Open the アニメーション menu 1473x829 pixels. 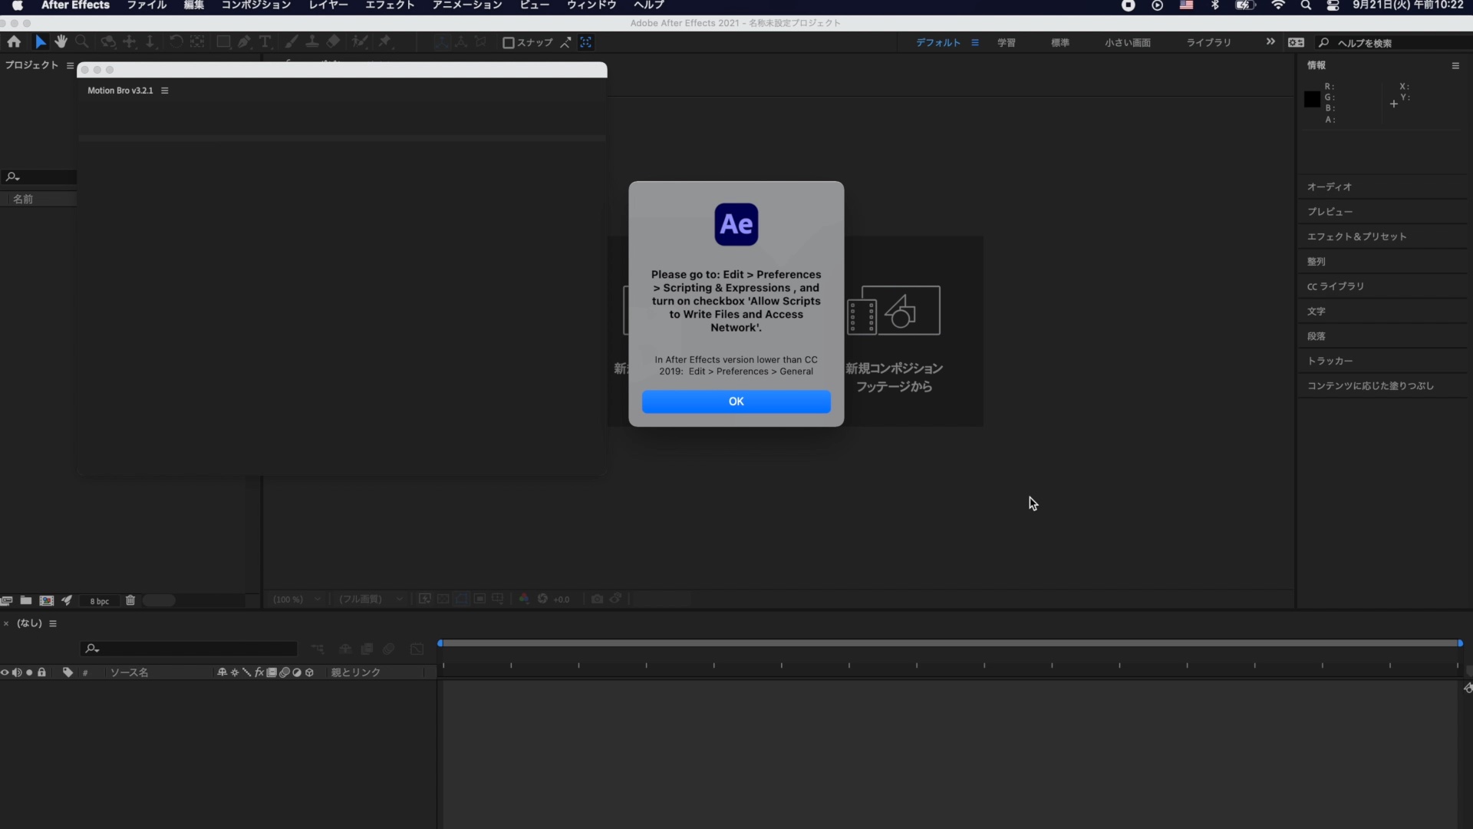[x=466, y=5]
